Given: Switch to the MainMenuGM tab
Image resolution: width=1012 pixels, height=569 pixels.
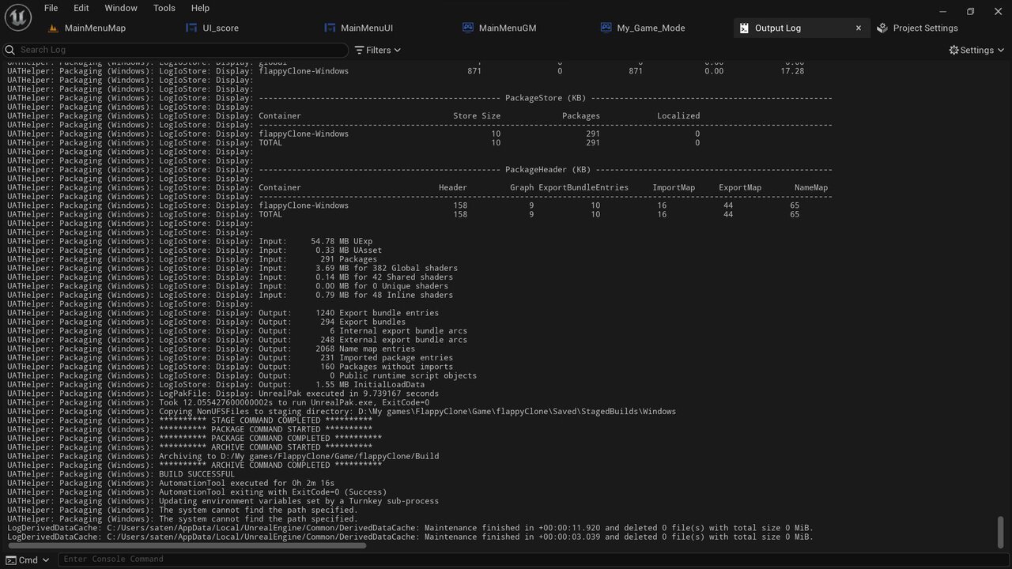Looking at the screenshot, I should coord(508,28).
